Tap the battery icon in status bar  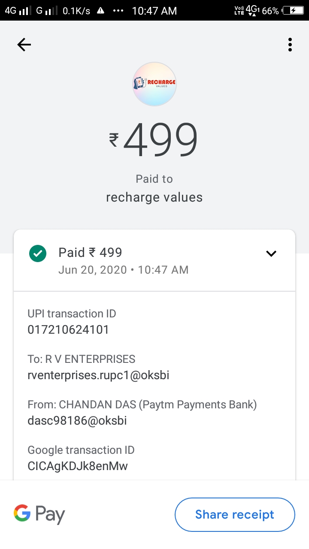point(295,11)
